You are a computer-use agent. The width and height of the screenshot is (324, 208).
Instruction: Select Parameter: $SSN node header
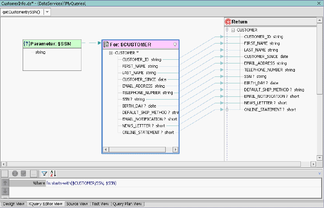(x=52, y=44)
